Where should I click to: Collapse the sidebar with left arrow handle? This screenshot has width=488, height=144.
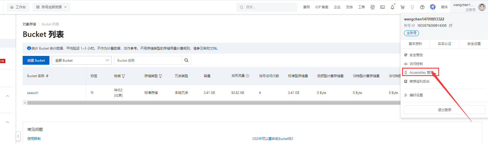click(x=18, y=136)
